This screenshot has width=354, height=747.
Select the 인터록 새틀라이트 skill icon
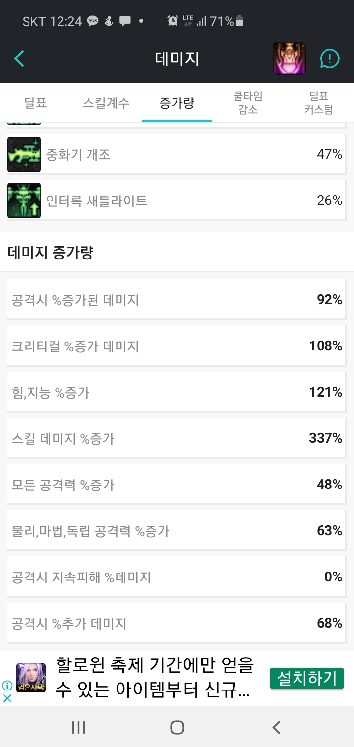pos(24,201)
